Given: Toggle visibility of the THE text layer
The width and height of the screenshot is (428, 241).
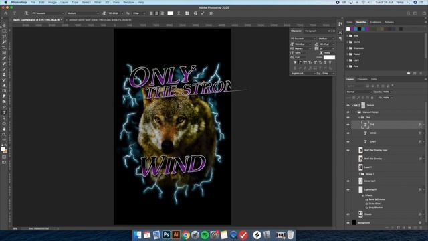Looking at the screenshot, I should click(x=348, y=125).
